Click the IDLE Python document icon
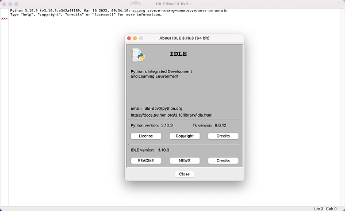345x211 pixels. [138, 55]
